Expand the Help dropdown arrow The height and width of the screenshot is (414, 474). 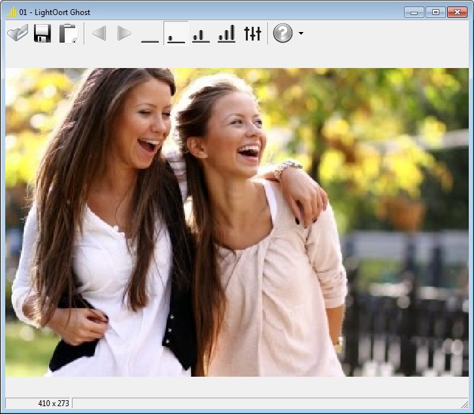pyautogui.click(x=301, y=33)
